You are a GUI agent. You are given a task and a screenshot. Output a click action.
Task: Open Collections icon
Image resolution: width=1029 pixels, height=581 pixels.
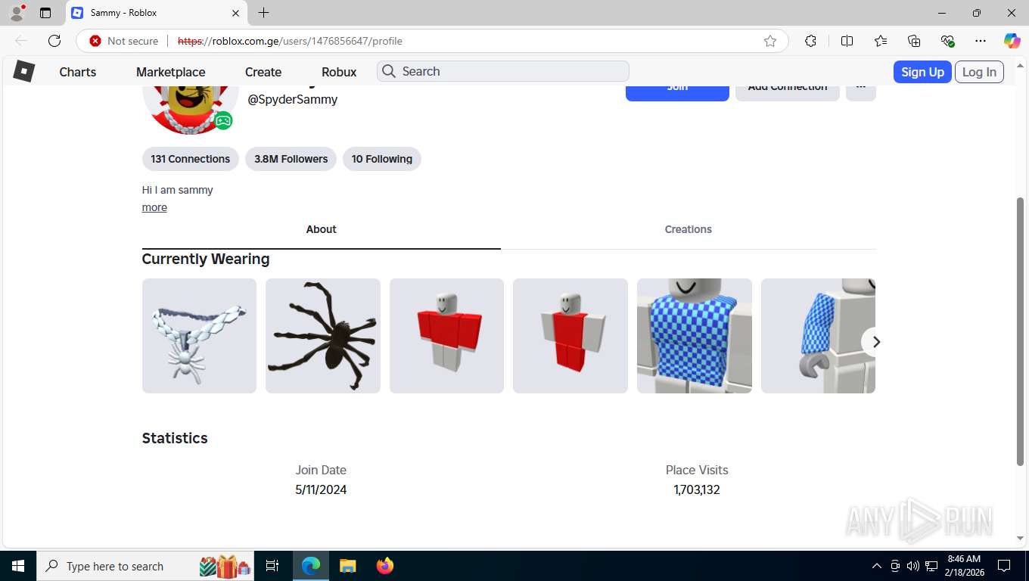(x=914, y=41)
